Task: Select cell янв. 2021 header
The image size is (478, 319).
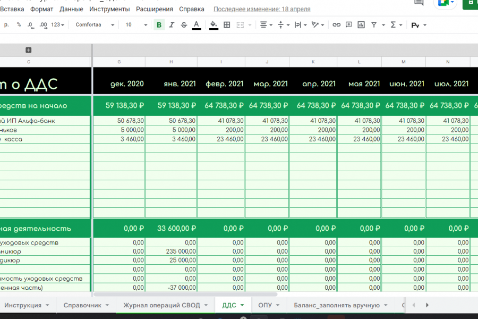Action: 171,81
